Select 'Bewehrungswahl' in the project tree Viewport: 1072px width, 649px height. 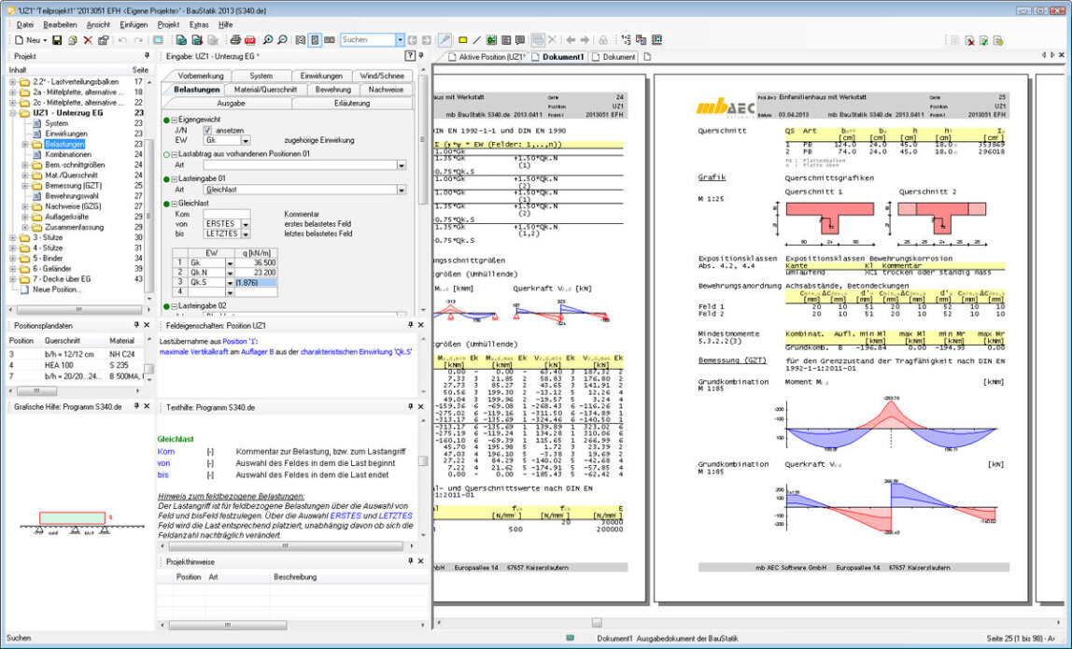click(72, 196)
